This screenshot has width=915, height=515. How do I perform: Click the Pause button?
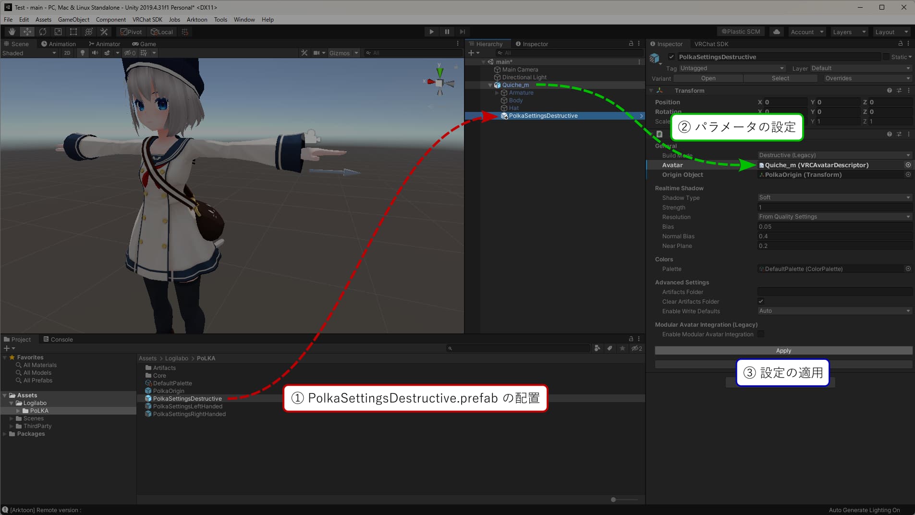[x=447, y=32]
